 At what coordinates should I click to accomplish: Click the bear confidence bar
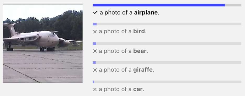click(167, 44)
